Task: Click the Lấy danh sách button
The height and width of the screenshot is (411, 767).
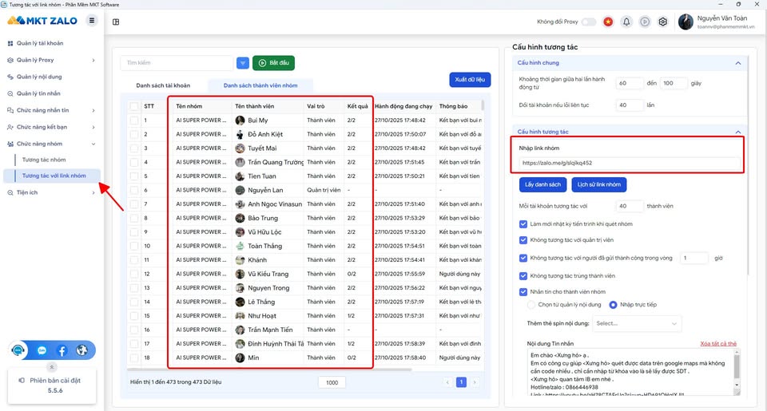Action: [543, 184]
